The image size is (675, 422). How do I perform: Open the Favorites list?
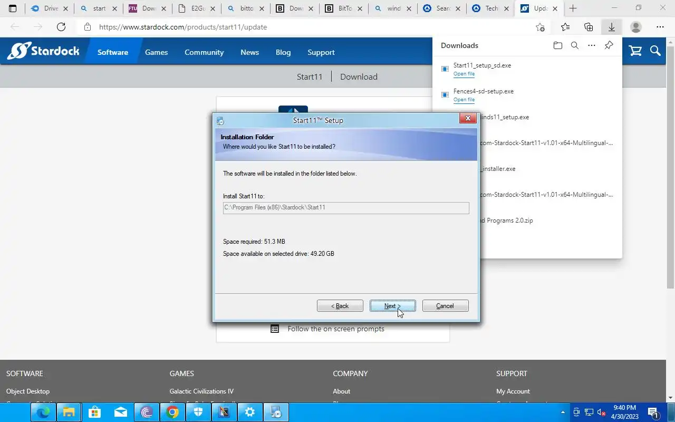[565, 27]
